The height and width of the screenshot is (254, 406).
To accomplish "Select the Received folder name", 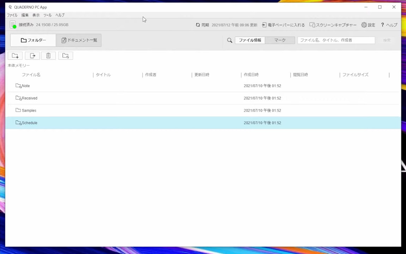I will (30, 98).
